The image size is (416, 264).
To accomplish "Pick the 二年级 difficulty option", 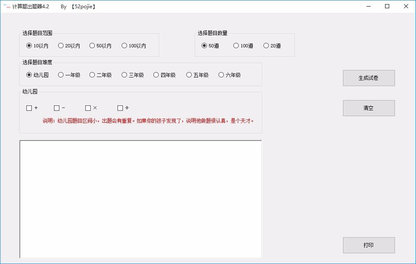I will [x=92, y=75].
